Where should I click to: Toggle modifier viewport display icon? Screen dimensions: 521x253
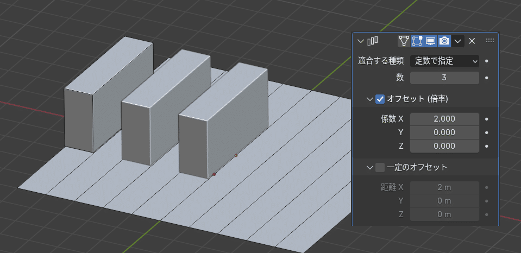(431, 41)
